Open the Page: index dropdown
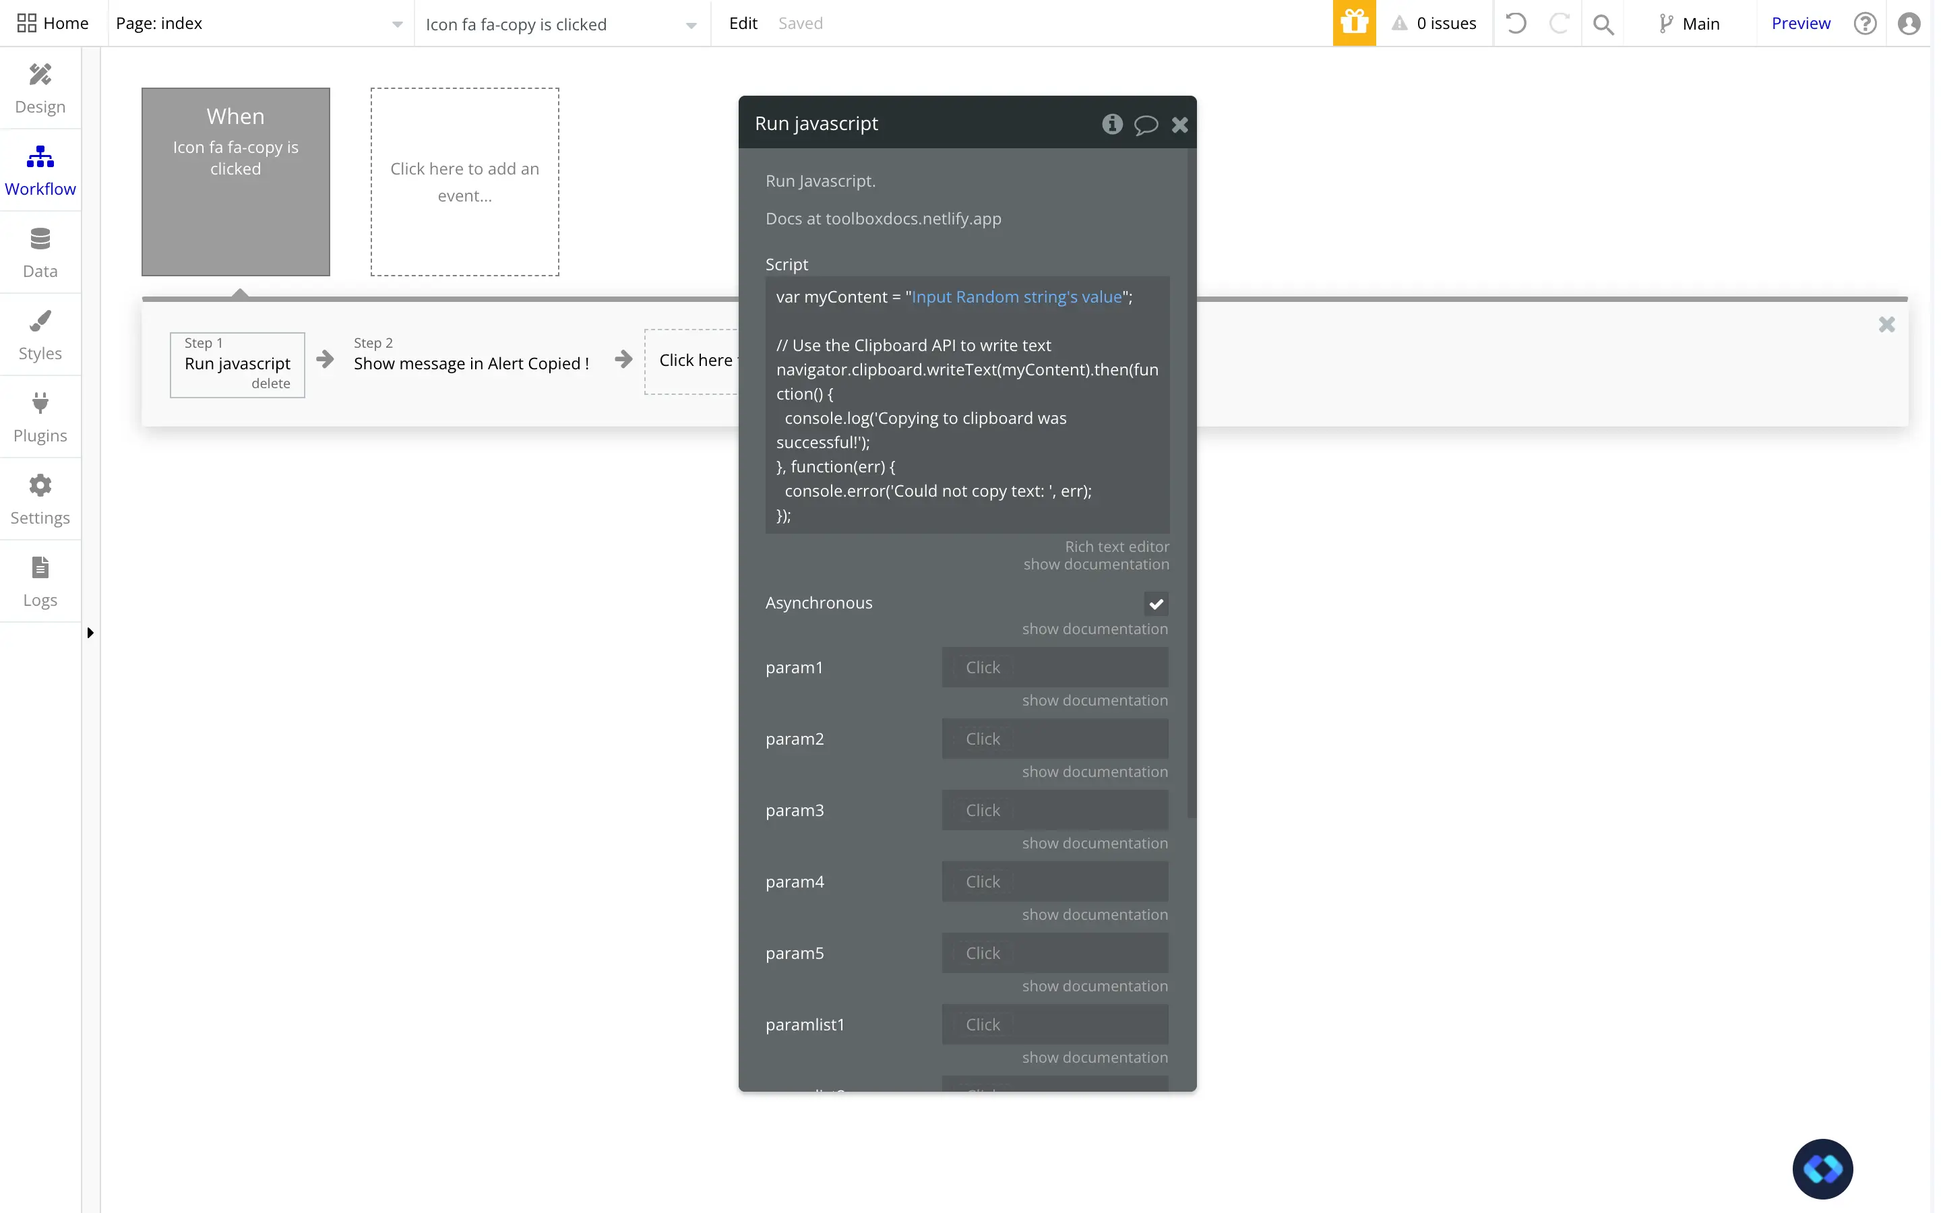Image resolution: width=1941 pixels, height=1213 pixels. (258, 24)
